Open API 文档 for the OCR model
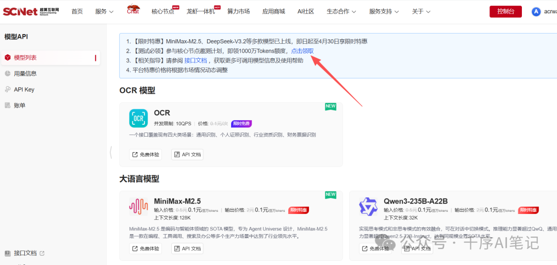Viewport: 557px width, 265px height. pos(187,155)
